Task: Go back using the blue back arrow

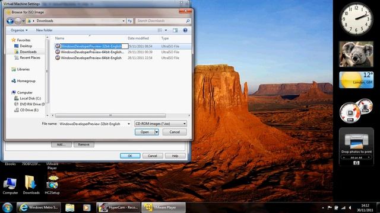Action: coord(10,21)
